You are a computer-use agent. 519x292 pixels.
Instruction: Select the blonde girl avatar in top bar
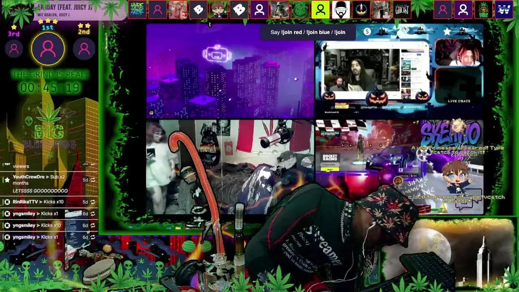[x=178, y=10]
